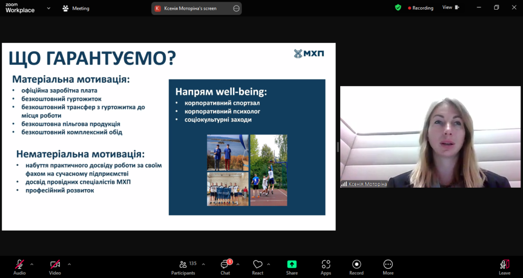Open the View layout menu

(x=450, y=8)
